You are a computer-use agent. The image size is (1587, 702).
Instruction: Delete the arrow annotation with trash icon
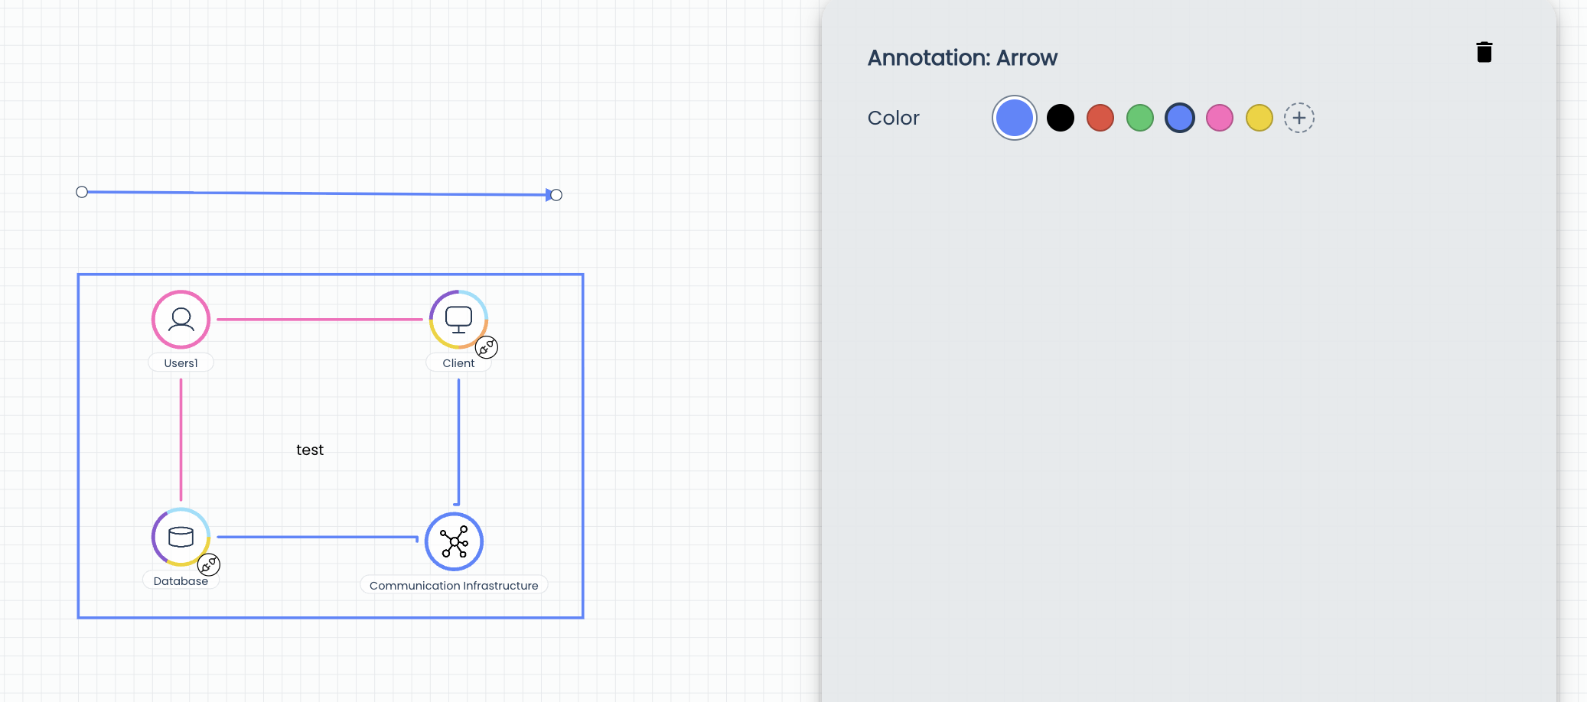point(1484,52)
